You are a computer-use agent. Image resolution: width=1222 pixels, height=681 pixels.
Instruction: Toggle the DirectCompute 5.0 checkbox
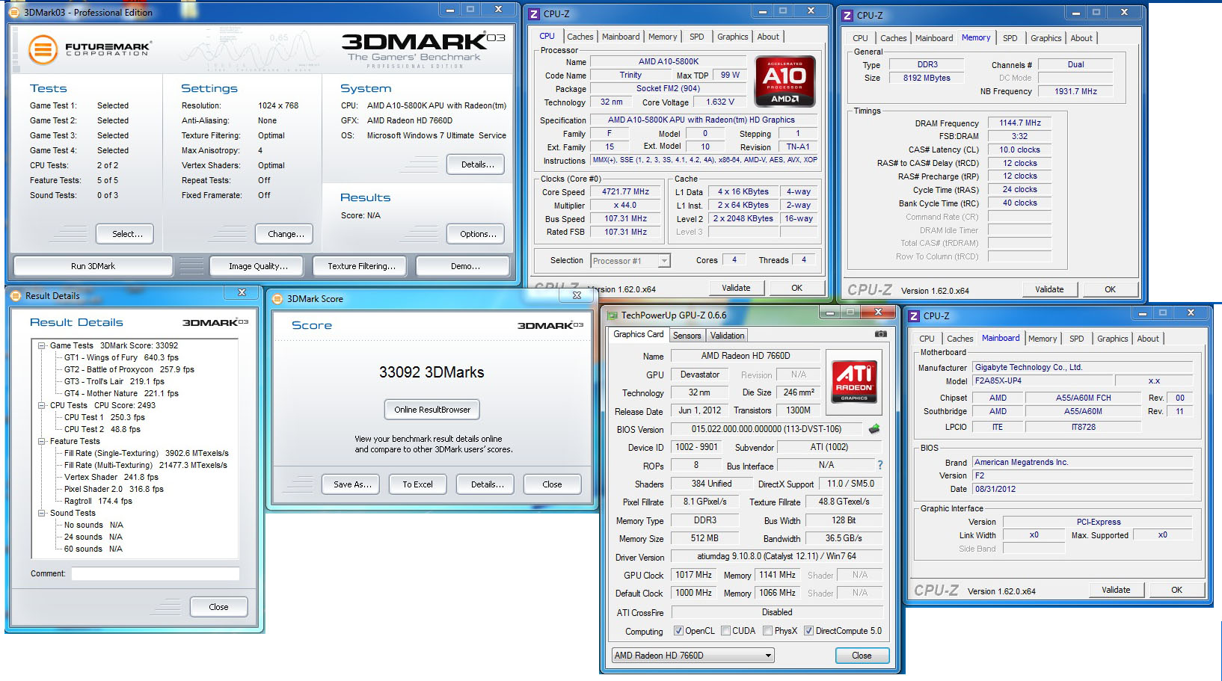click(x=808, y=631)
